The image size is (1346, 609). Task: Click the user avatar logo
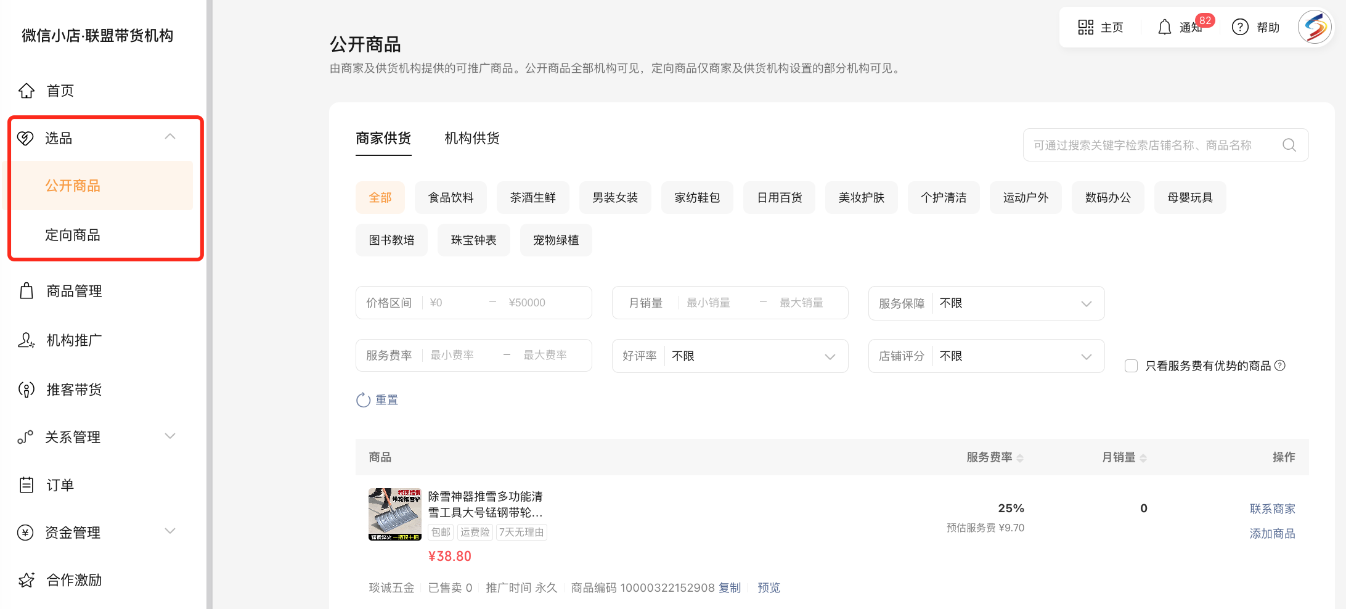click(x=1315, y=27)
